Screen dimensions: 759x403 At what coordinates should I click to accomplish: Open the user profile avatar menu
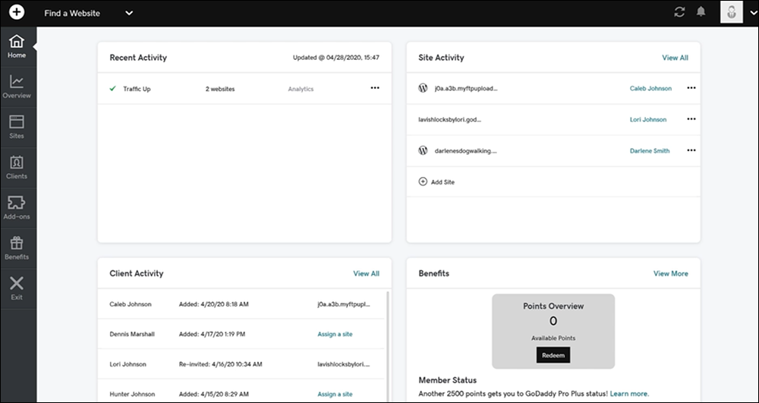[732, 13]
